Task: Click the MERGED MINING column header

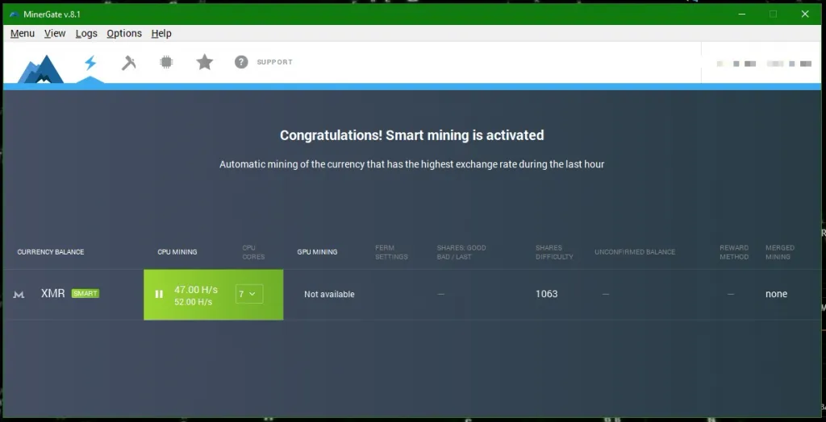Action: [780, 253]
